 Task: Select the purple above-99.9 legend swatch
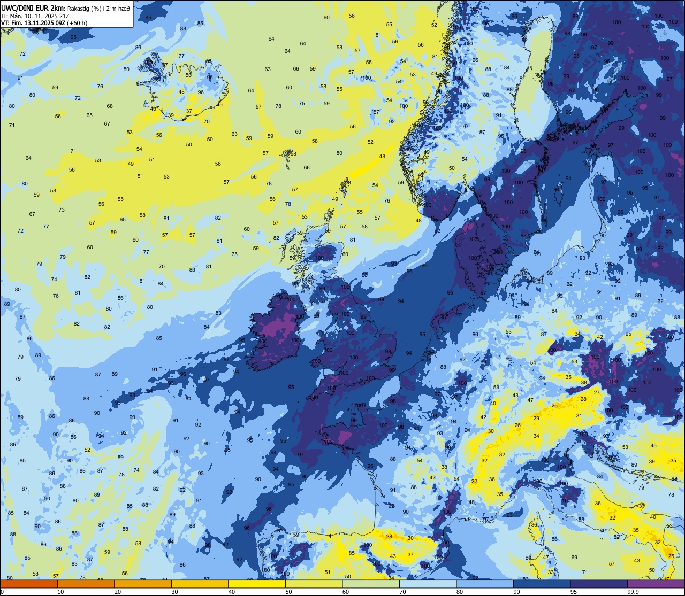point(656,584)
